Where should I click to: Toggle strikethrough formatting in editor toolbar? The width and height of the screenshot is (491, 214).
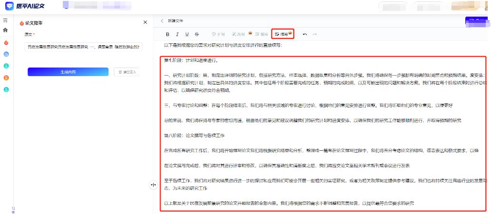197,34
